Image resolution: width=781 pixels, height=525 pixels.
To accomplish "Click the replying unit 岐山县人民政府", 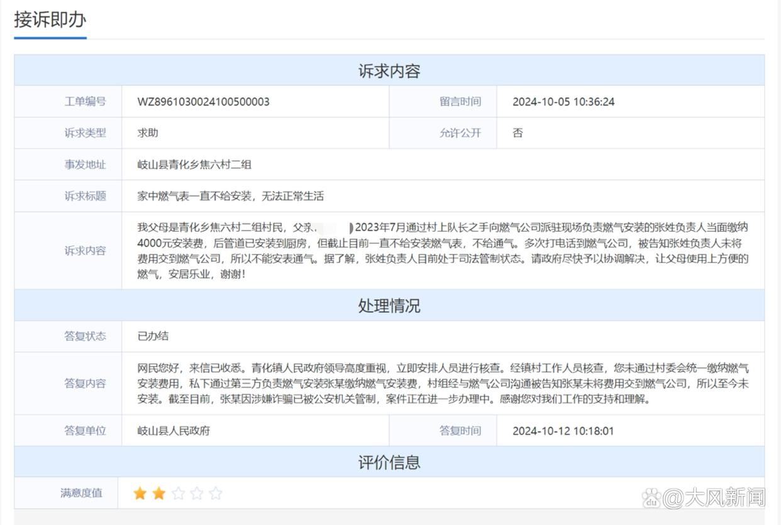I will point(174,431).
